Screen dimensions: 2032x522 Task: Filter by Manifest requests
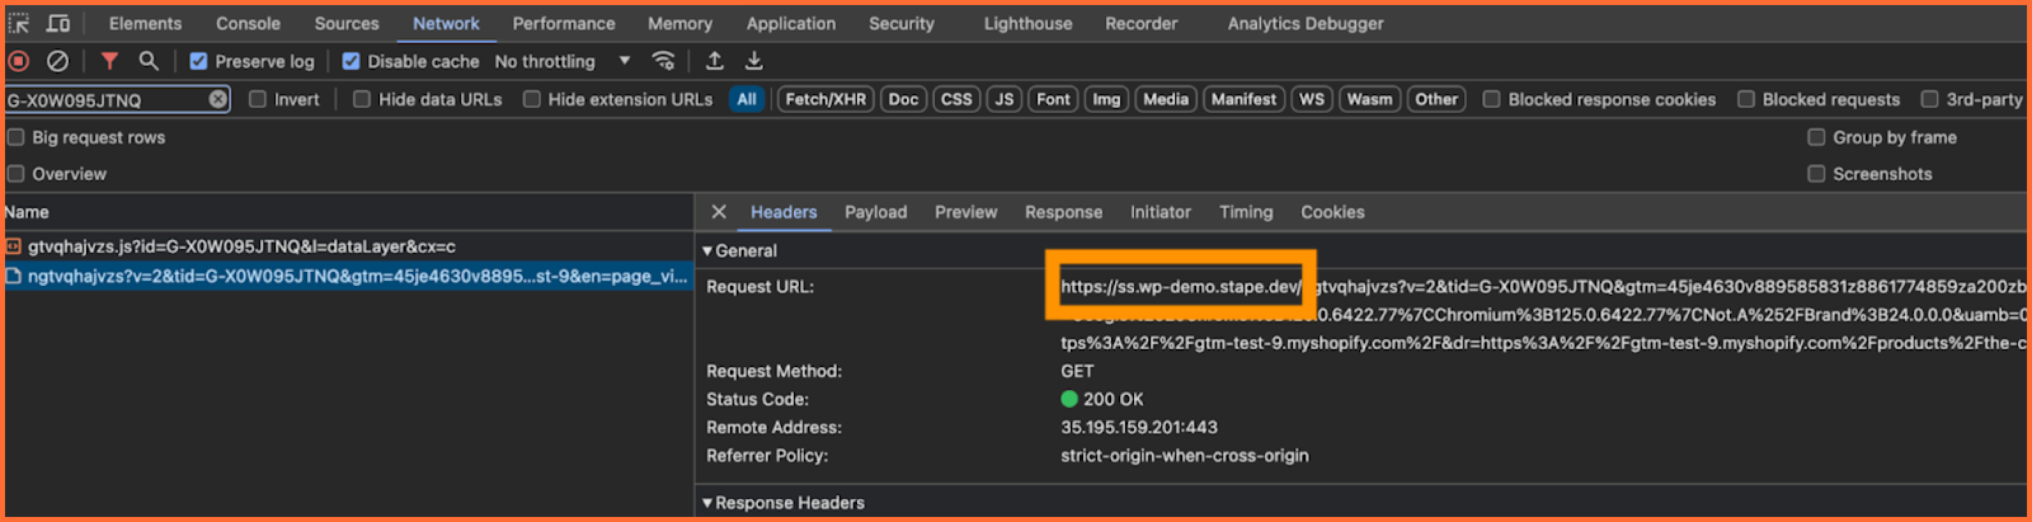point(1244,99)
